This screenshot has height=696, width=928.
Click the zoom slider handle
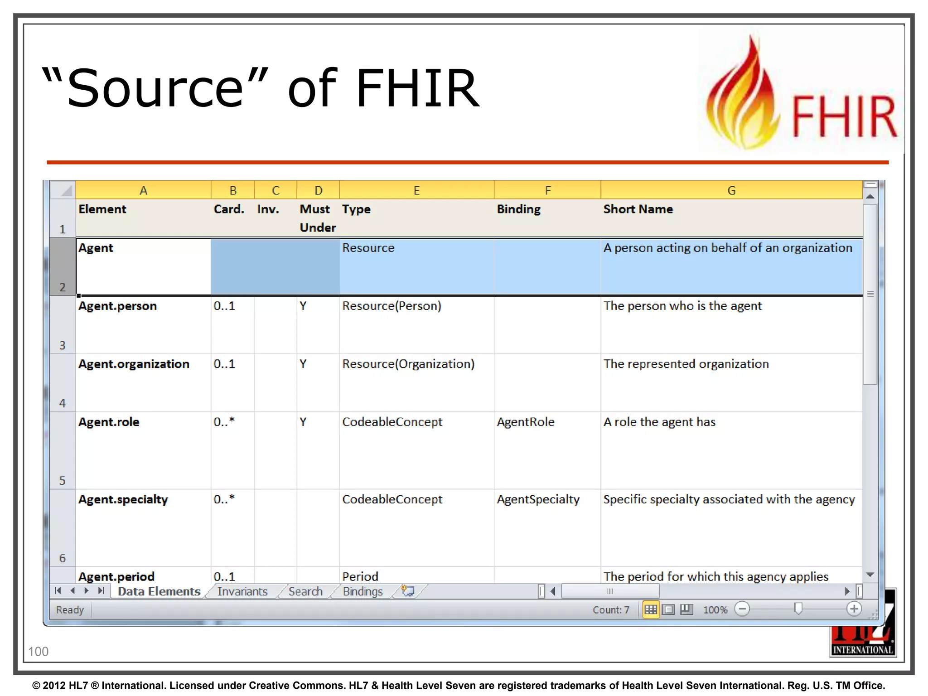pyautogui.click(x=798, y=609)
